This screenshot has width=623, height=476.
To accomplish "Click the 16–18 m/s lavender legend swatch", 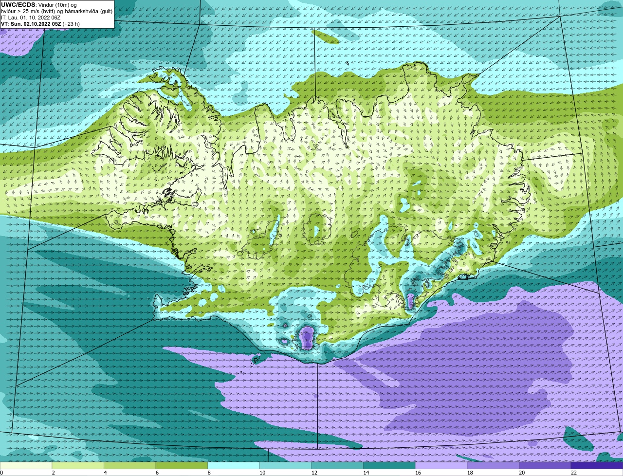I will pos(441,465).
